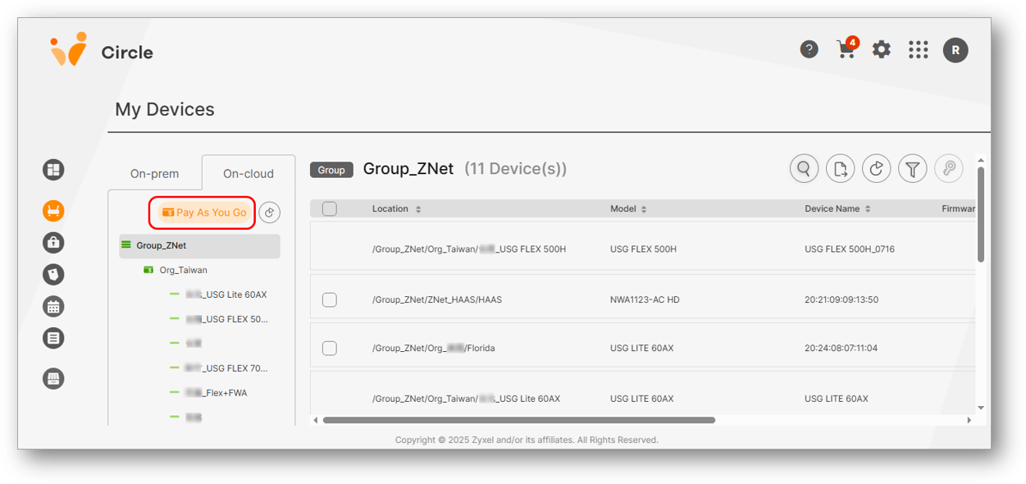The height and width of the screenshot is (484, 1026).
Task: Select the _USG FLEX 50... tree entry
Action: pos(226,319)
